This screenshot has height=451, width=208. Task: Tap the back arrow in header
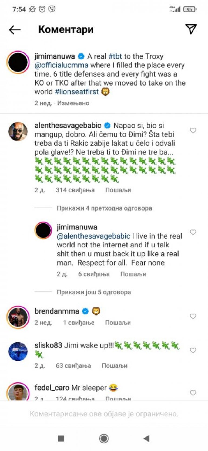click(15, 30)
